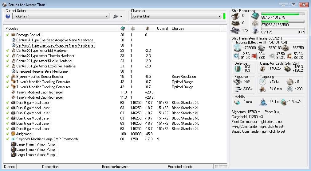
Task: Click the blue help question mark icon
Action: [8, 16]
